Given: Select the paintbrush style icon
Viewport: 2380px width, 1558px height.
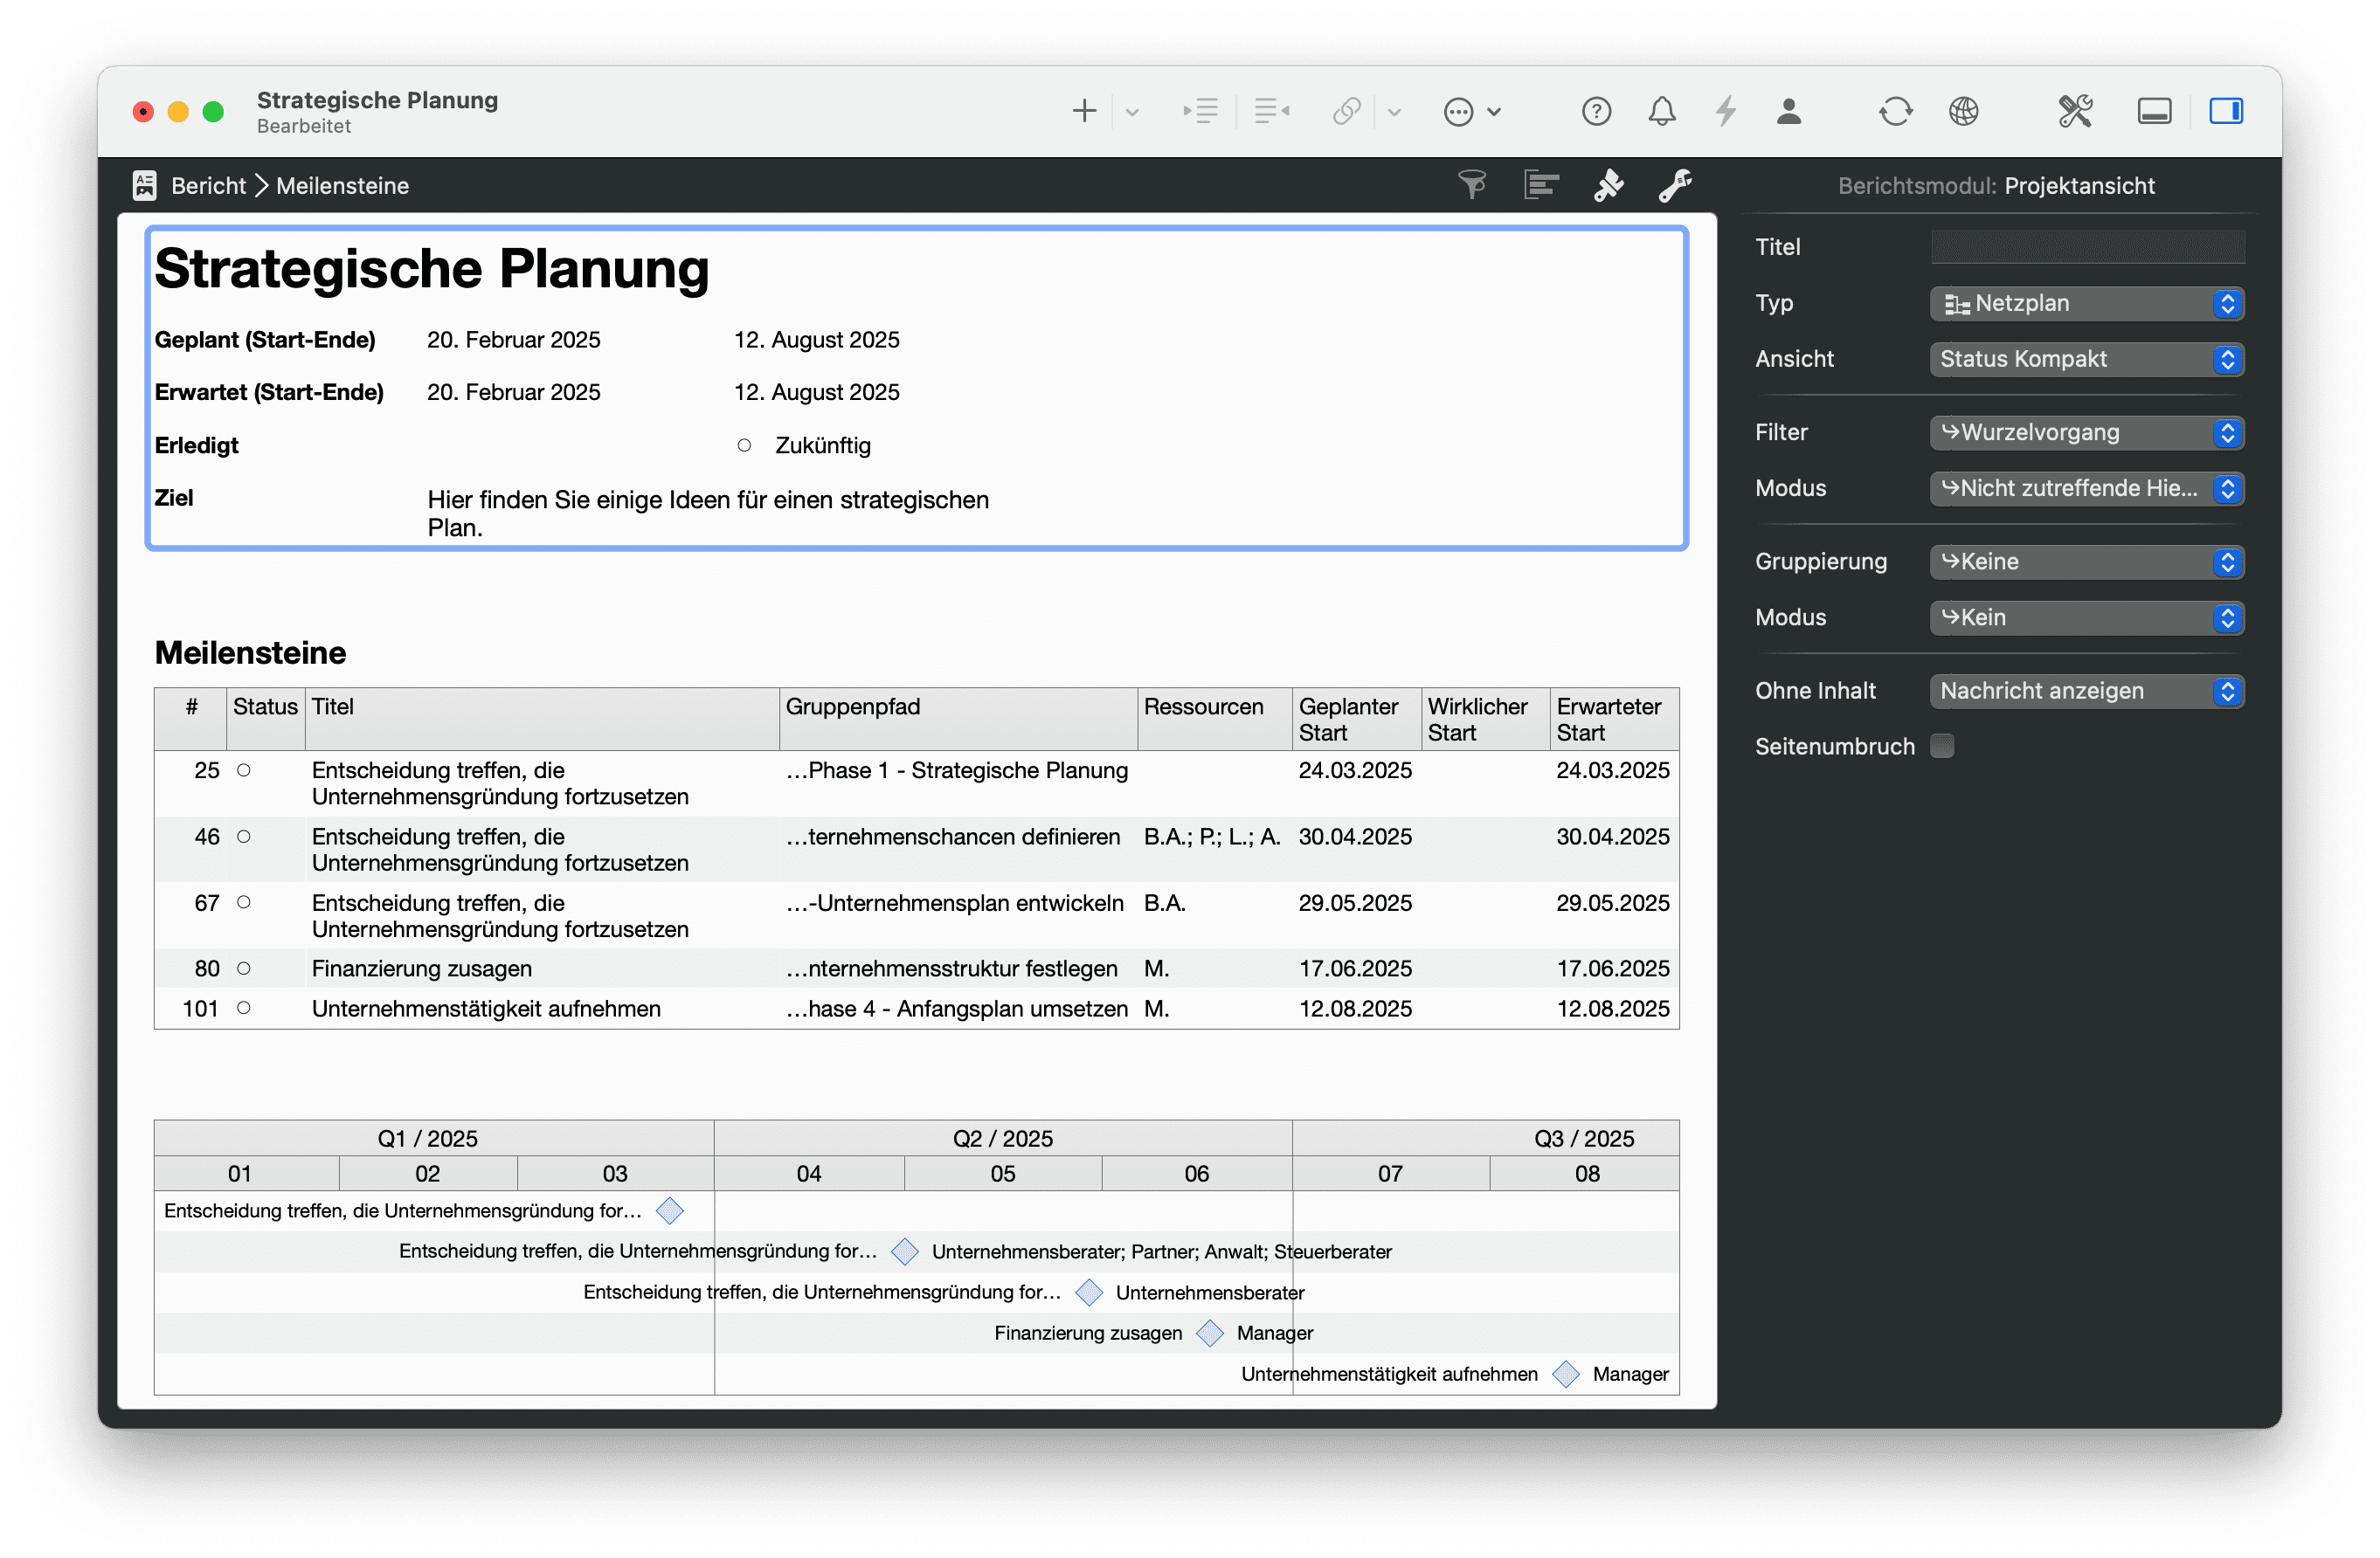Looking at the screenshot, I should tap(1608, 185).
